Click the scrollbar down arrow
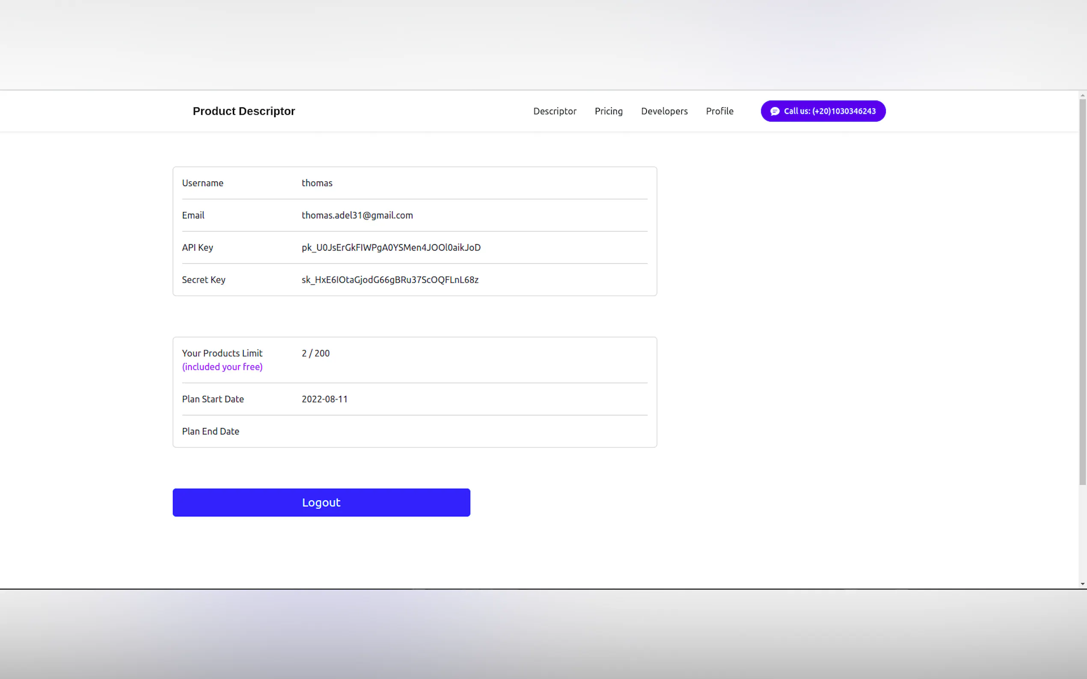The width and height of the screenshot is (1087, 679). 1082,584
